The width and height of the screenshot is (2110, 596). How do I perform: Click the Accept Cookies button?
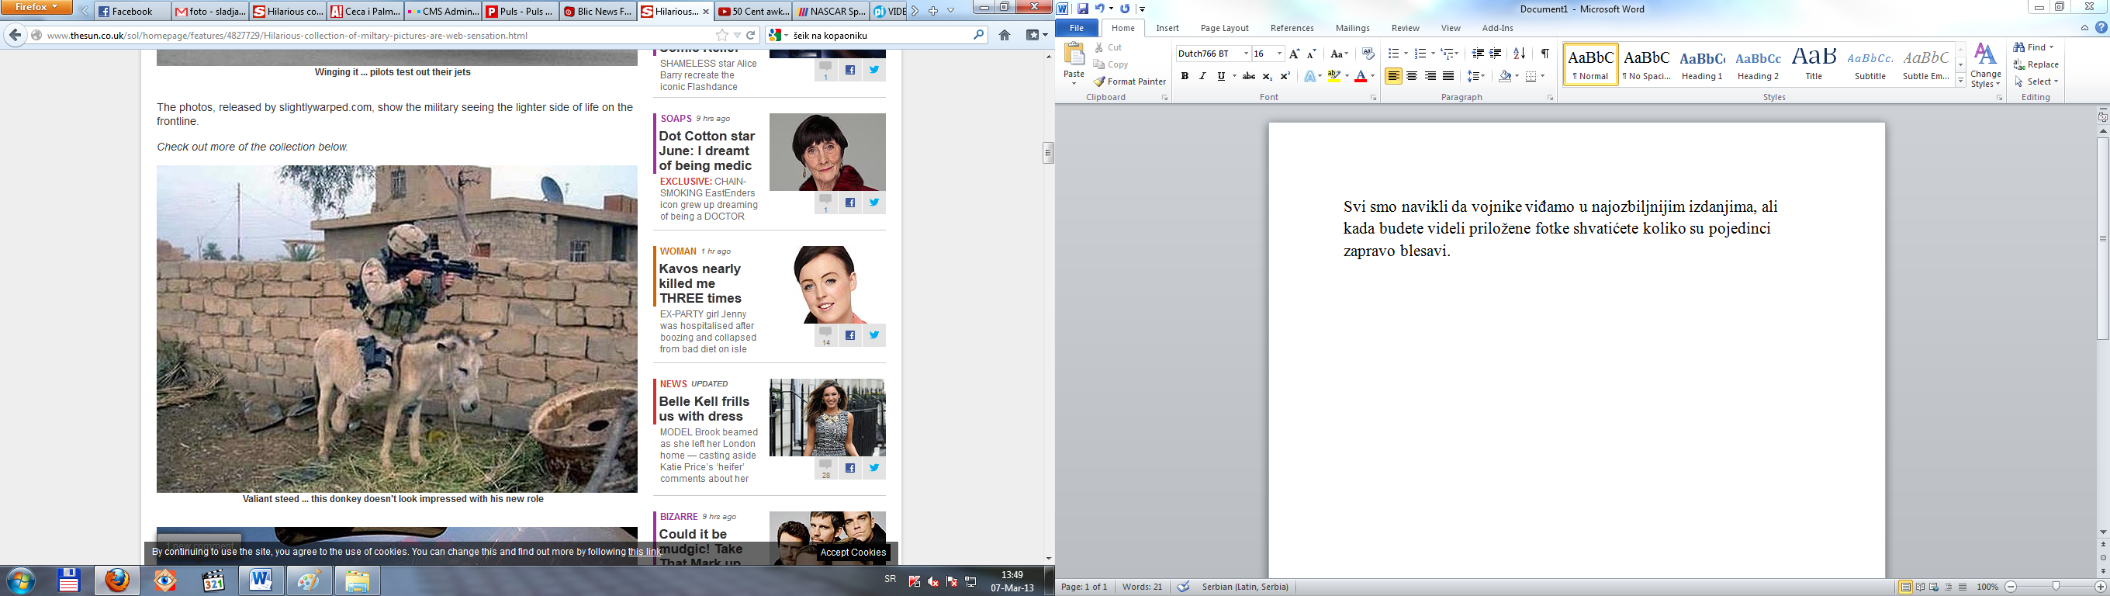[x=853, y=553]
